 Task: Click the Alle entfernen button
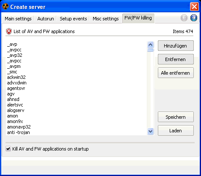point(176,73)
